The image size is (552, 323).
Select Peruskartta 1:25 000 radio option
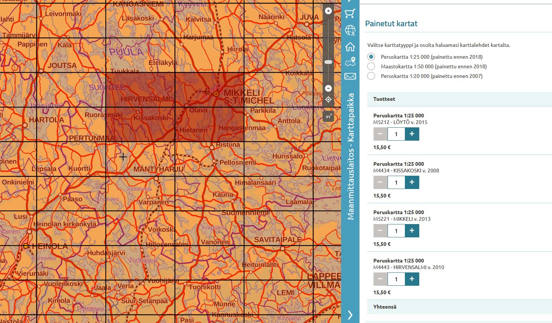[371, 57]
